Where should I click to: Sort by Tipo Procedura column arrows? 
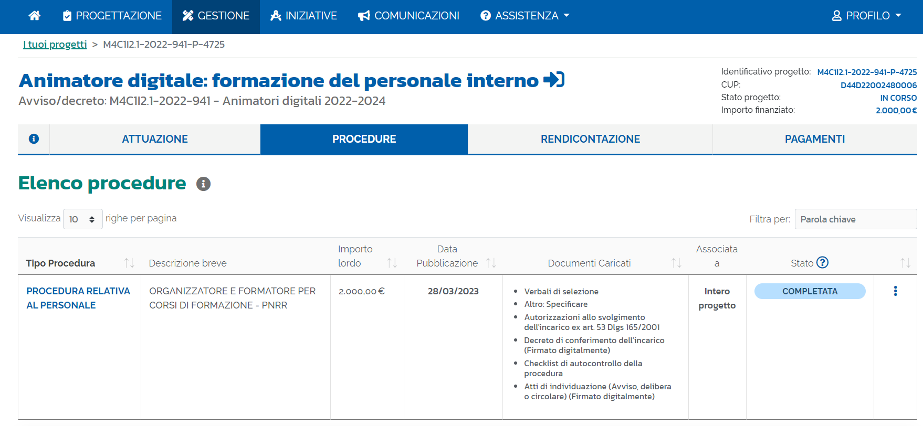[x=129, y=263]
